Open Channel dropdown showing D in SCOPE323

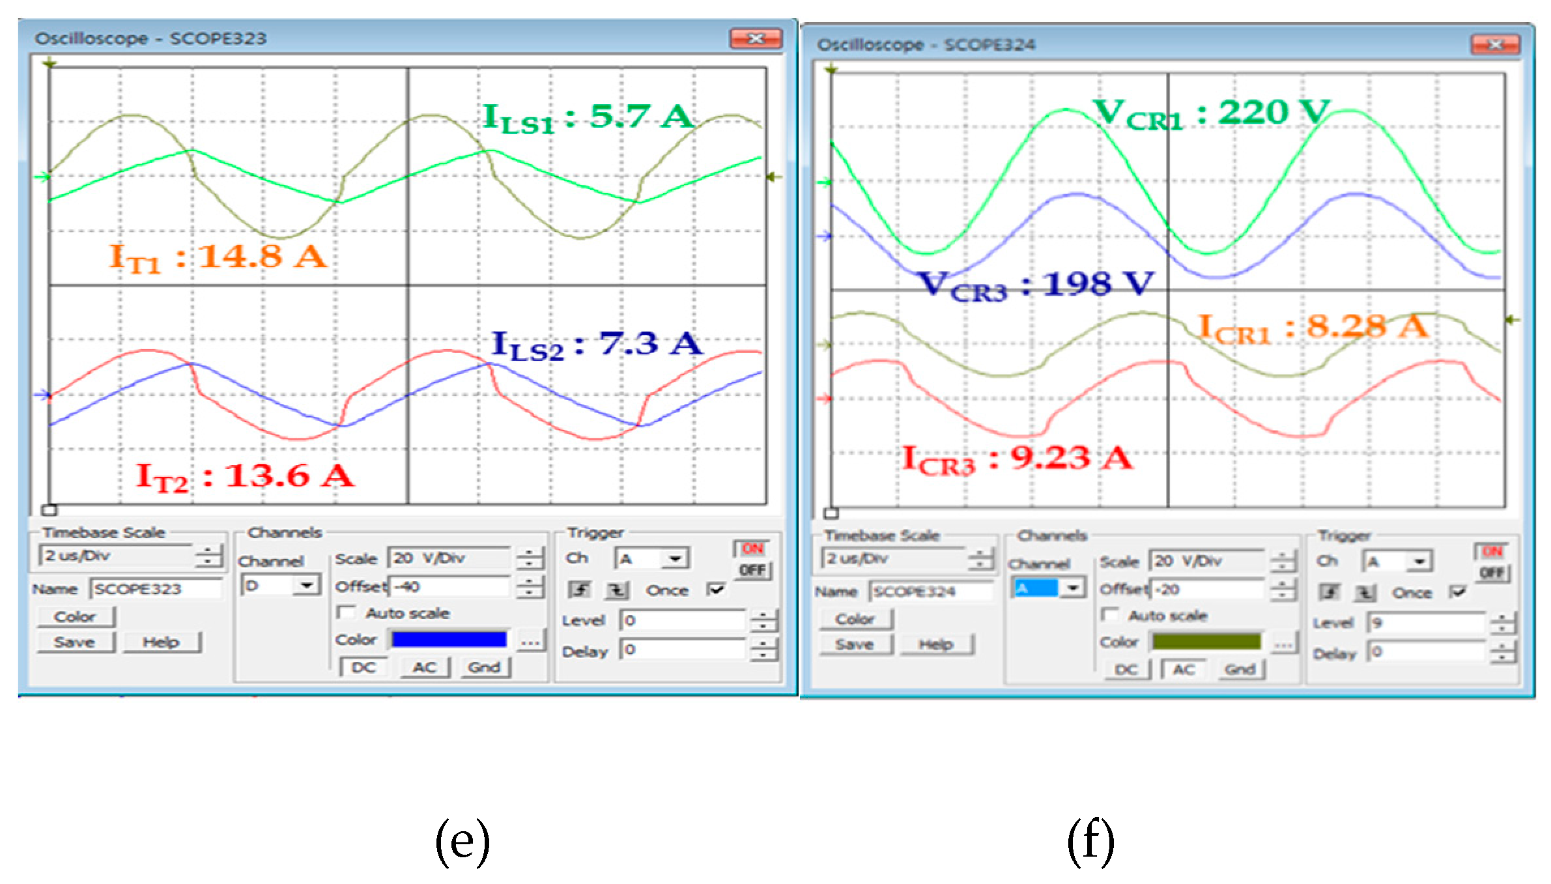(x=280, y=585)
